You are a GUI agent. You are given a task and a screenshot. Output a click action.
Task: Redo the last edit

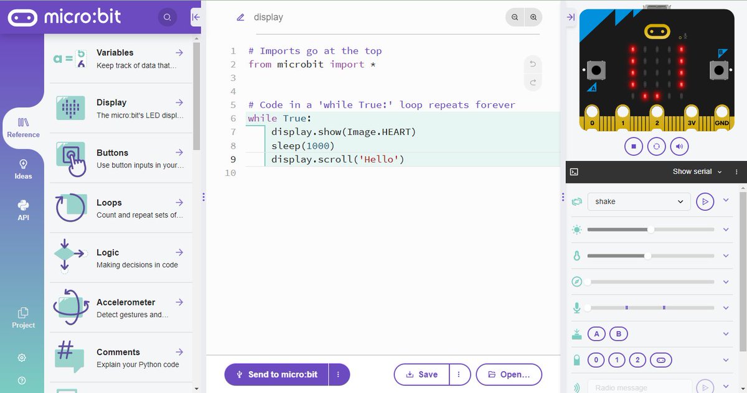(532, 82)
